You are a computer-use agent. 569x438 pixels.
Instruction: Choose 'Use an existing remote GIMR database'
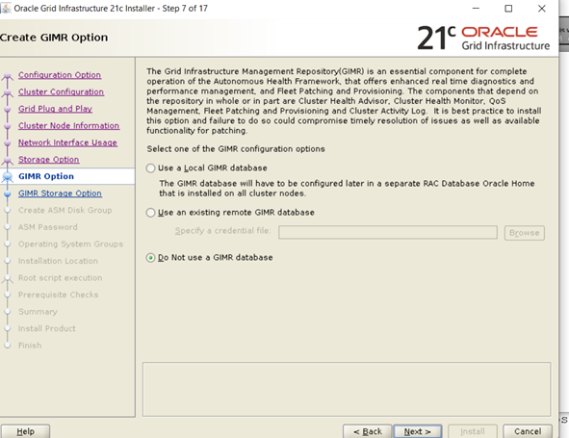point(150,213)
